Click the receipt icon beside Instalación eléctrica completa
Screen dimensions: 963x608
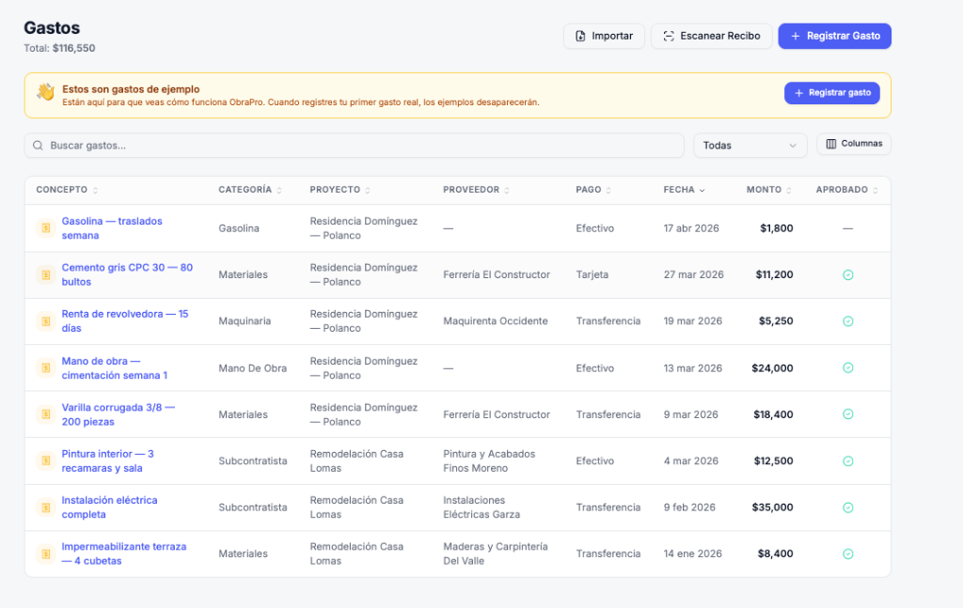pos(45,507)
